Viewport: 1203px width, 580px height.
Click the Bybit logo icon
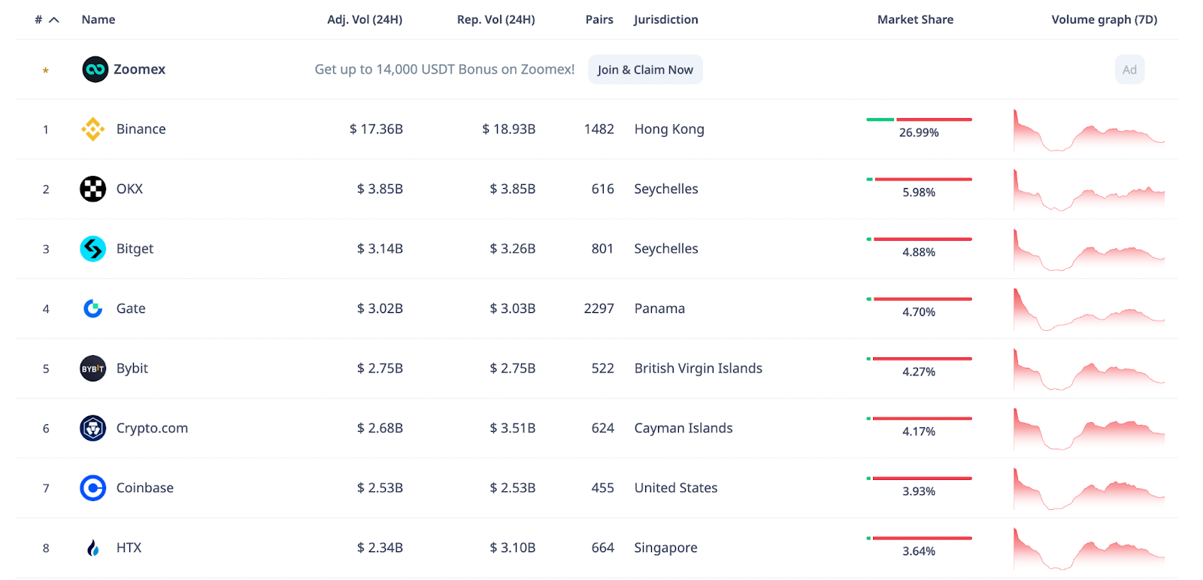93,369
